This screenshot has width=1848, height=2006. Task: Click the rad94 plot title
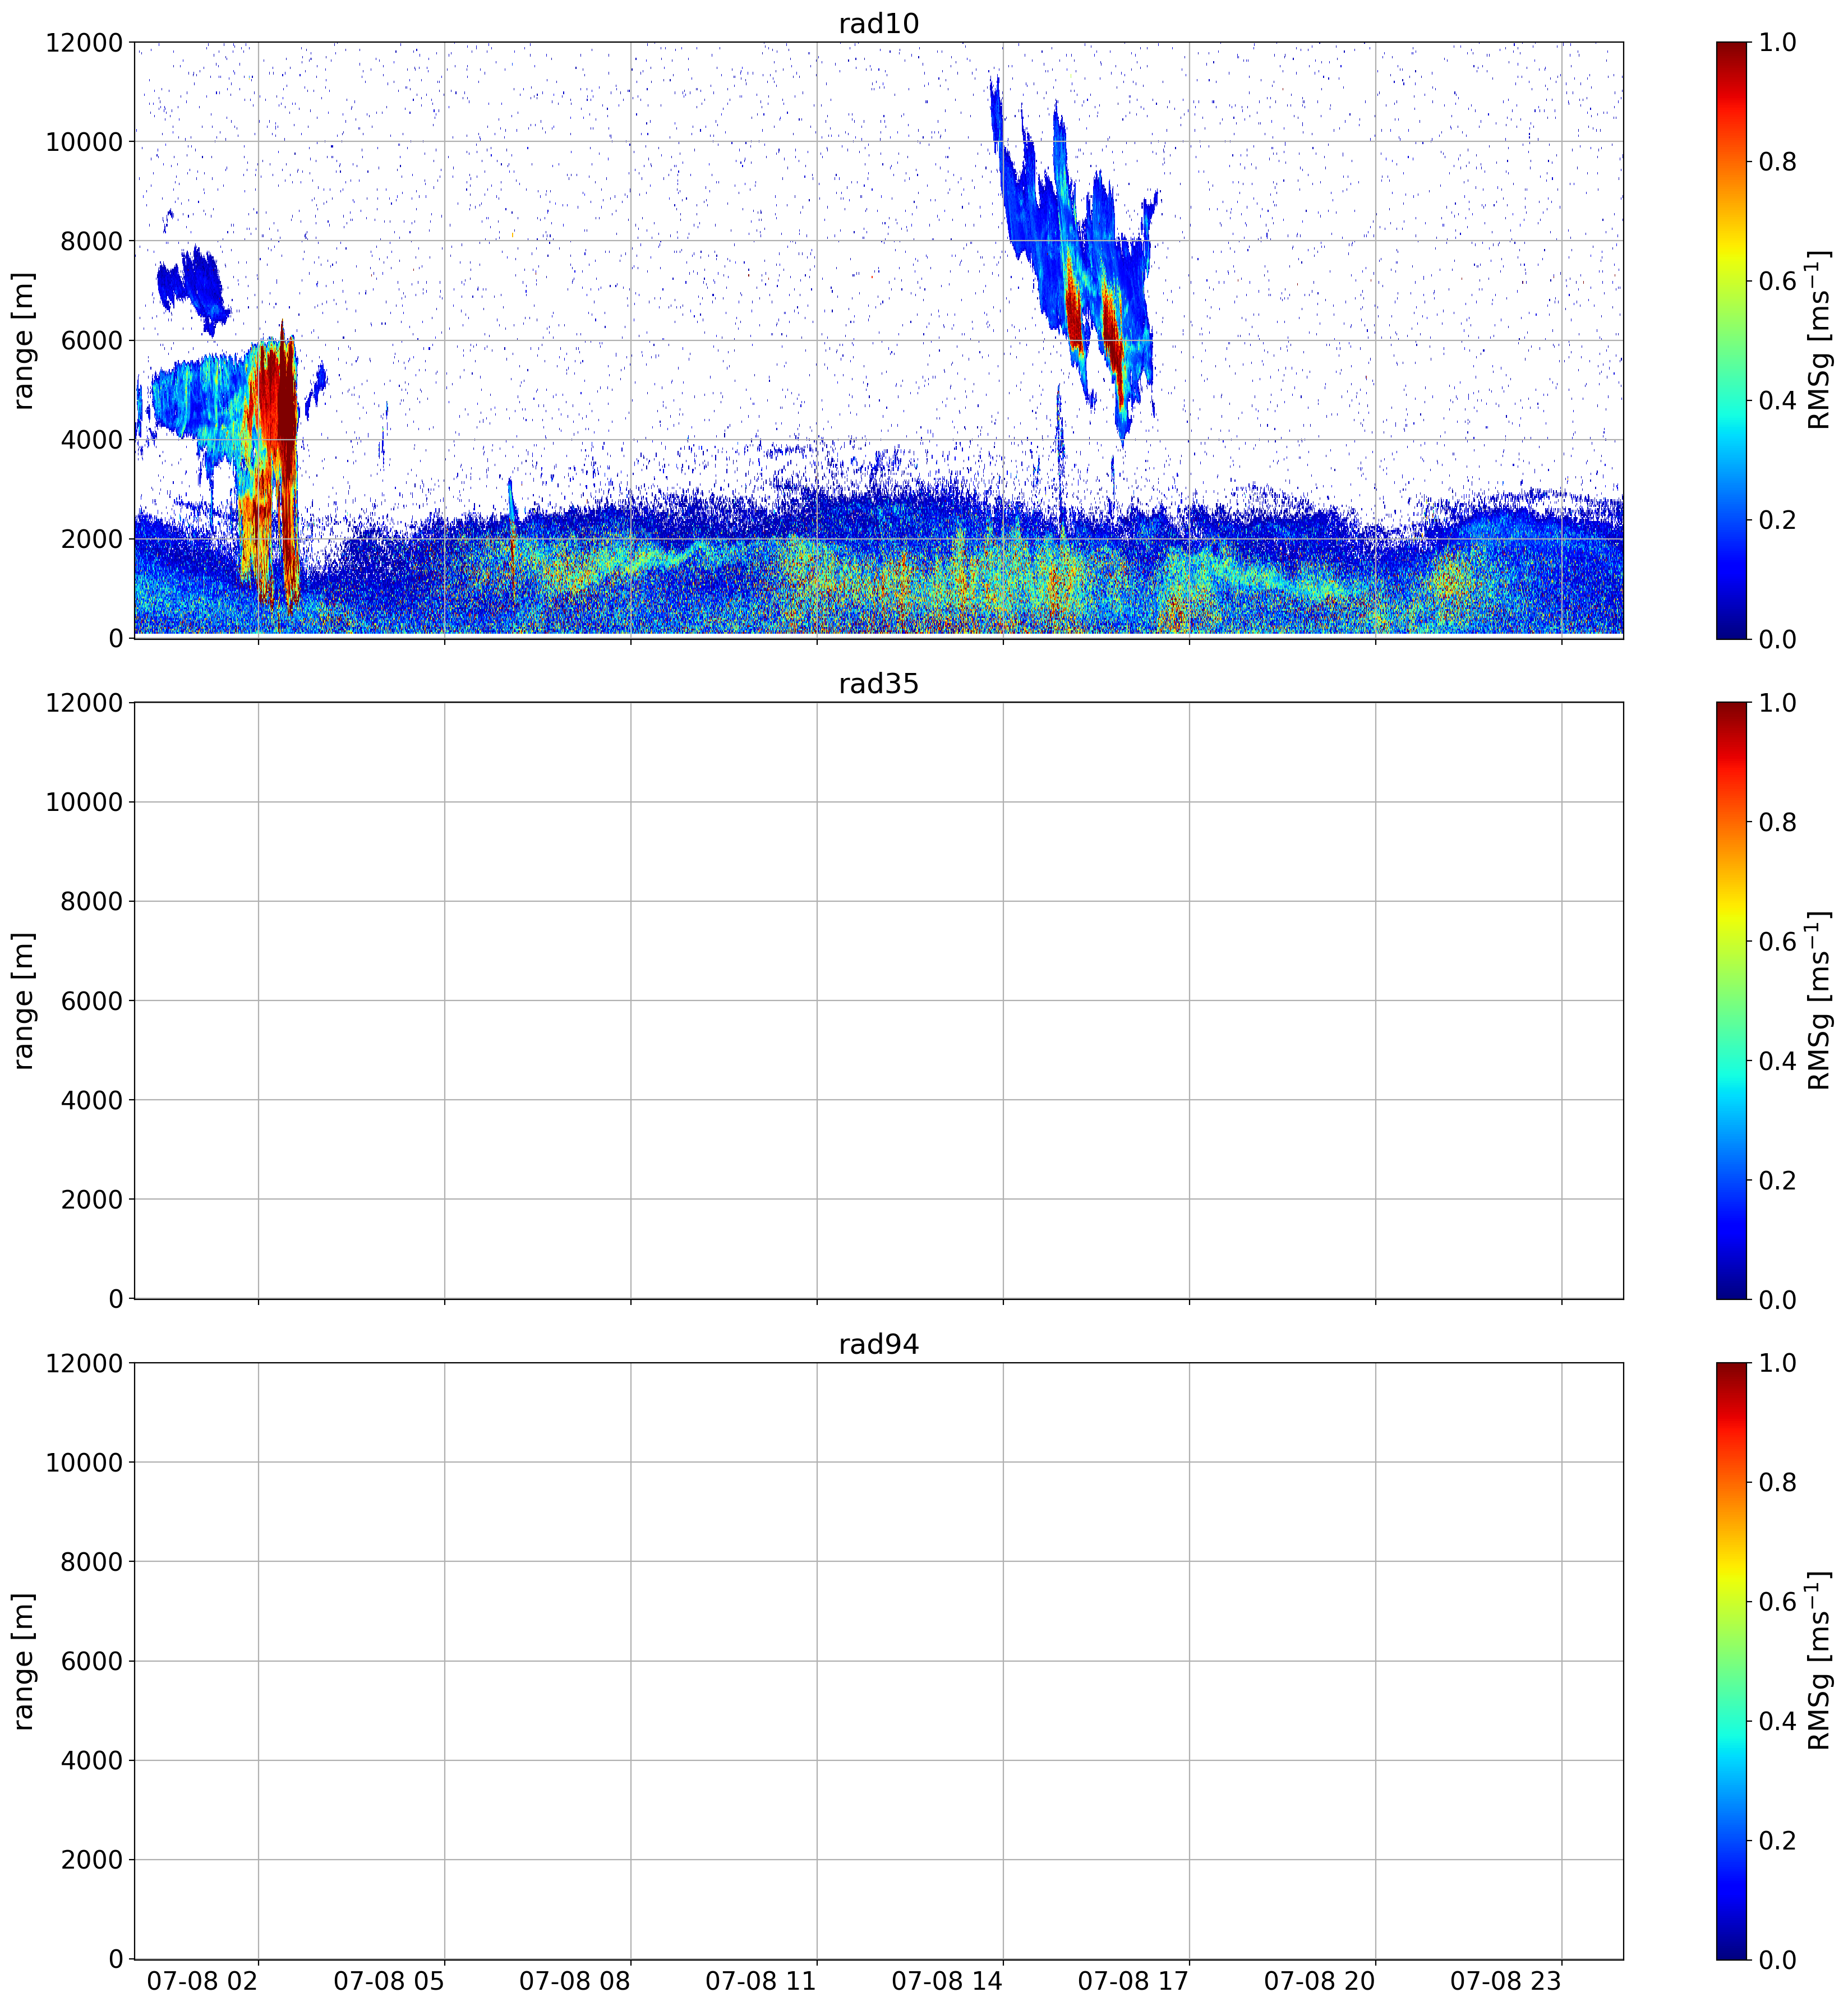[x=878, y=1345]
